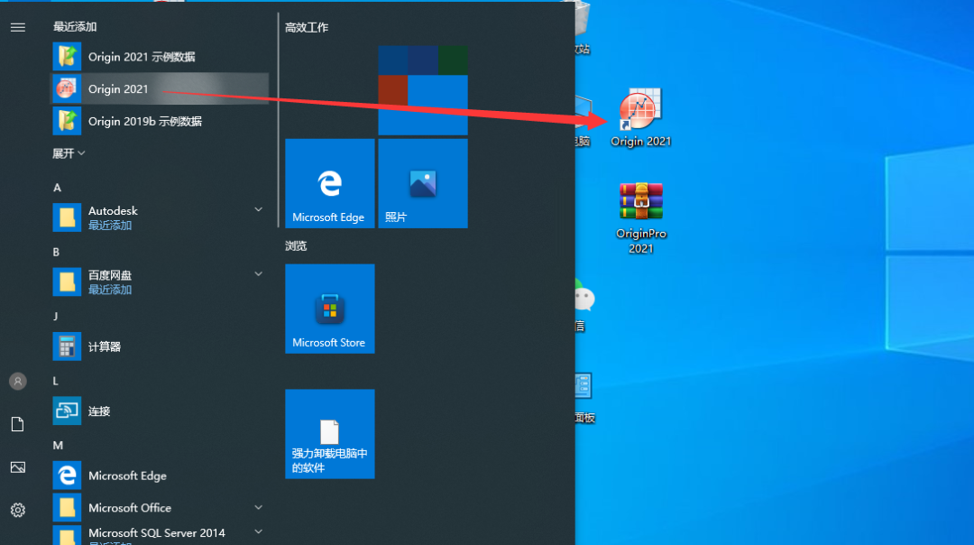Click the hamburger menu at top left
Screen dimensions: 974x545
tap(17, 27)
